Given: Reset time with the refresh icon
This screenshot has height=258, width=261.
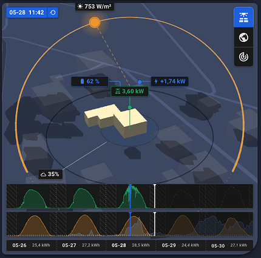Looking at the screenshot, I should click(53, 13).
